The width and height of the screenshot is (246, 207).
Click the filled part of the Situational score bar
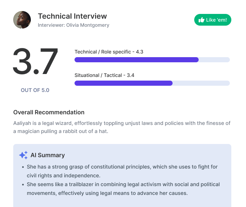123,83
